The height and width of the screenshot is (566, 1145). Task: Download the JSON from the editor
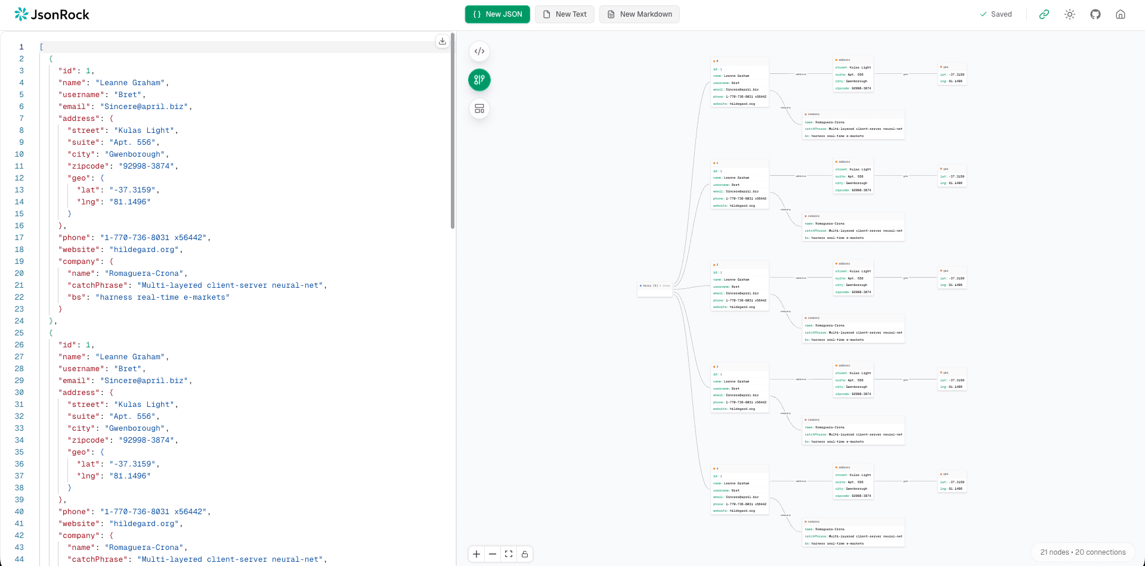[x=442, y=41]
